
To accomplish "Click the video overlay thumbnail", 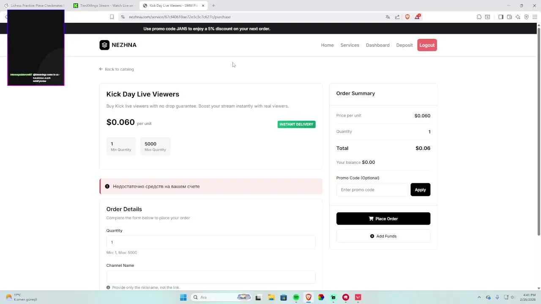I will (36, 48).
